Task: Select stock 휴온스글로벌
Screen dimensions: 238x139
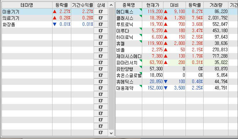Action: [129, 75]
